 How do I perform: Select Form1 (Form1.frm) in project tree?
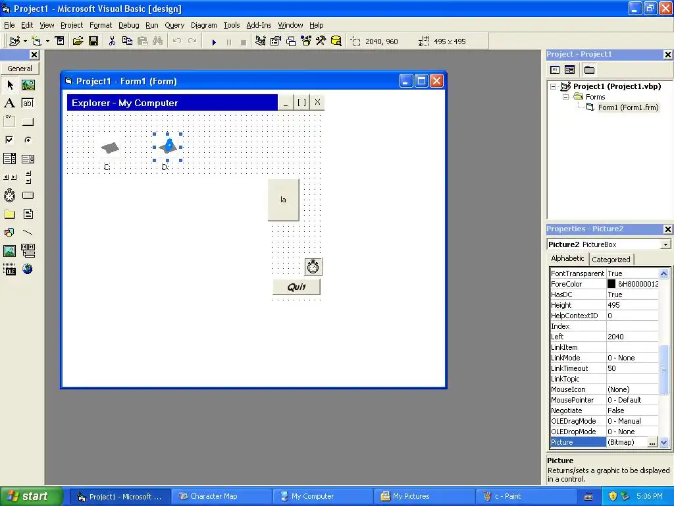(x=628, y=107)
